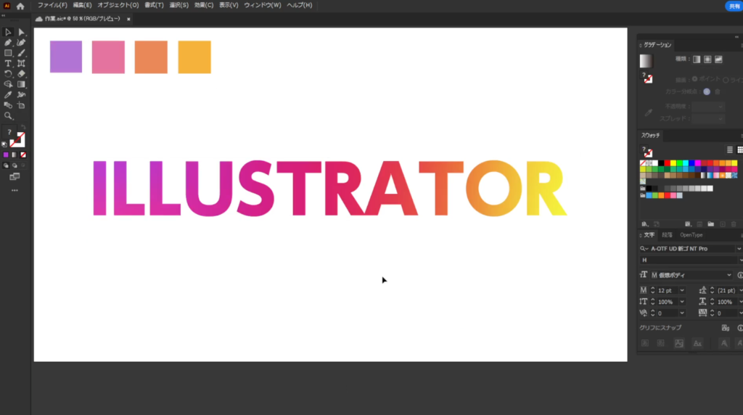Image resolution: width=743 pixels, height=415 pixels.
Task: Switch swatches to list view
Action: [x=730, y=149]
